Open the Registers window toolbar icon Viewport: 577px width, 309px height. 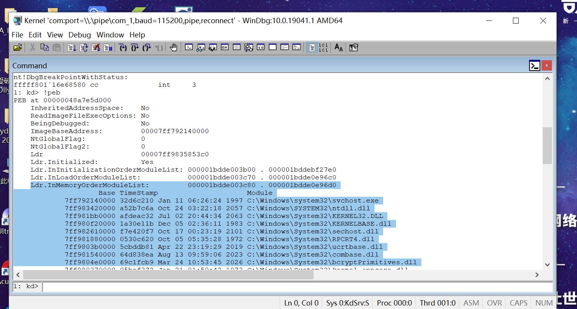point(224,47)
